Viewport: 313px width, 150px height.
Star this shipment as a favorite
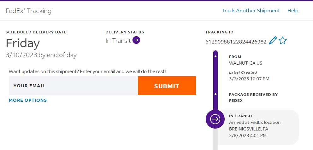pos(283,41)
